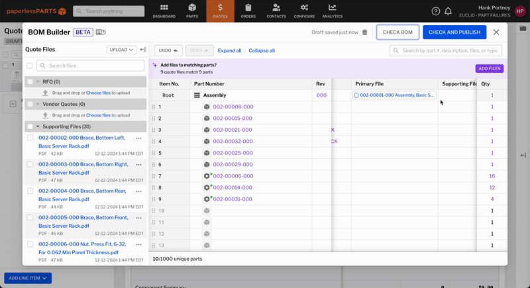Open the Configure nav icon

click(304, 11)
